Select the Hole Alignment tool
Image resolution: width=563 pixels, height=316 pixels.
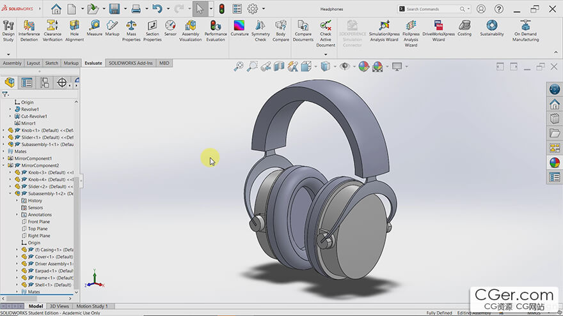[x=74, y=31]
